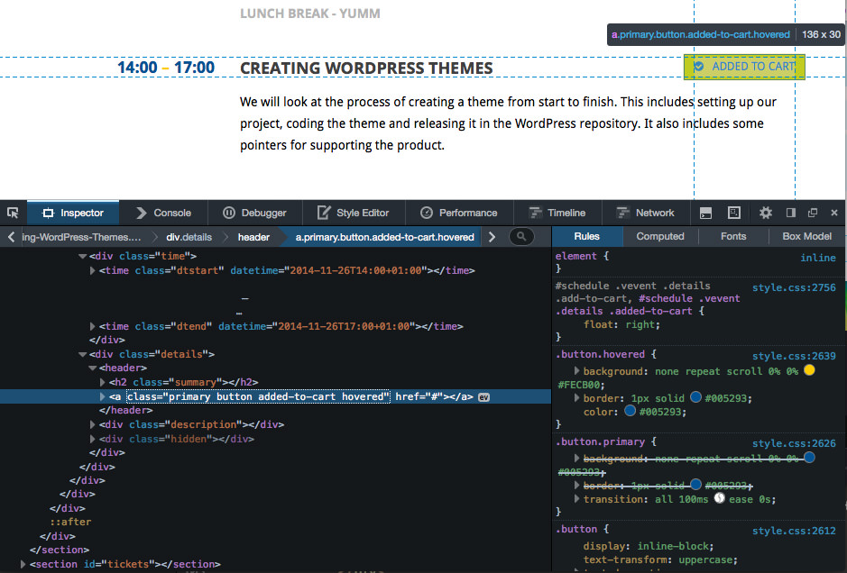
Task: Select the ::after pseudo-element row
Action: pos(70,522)
